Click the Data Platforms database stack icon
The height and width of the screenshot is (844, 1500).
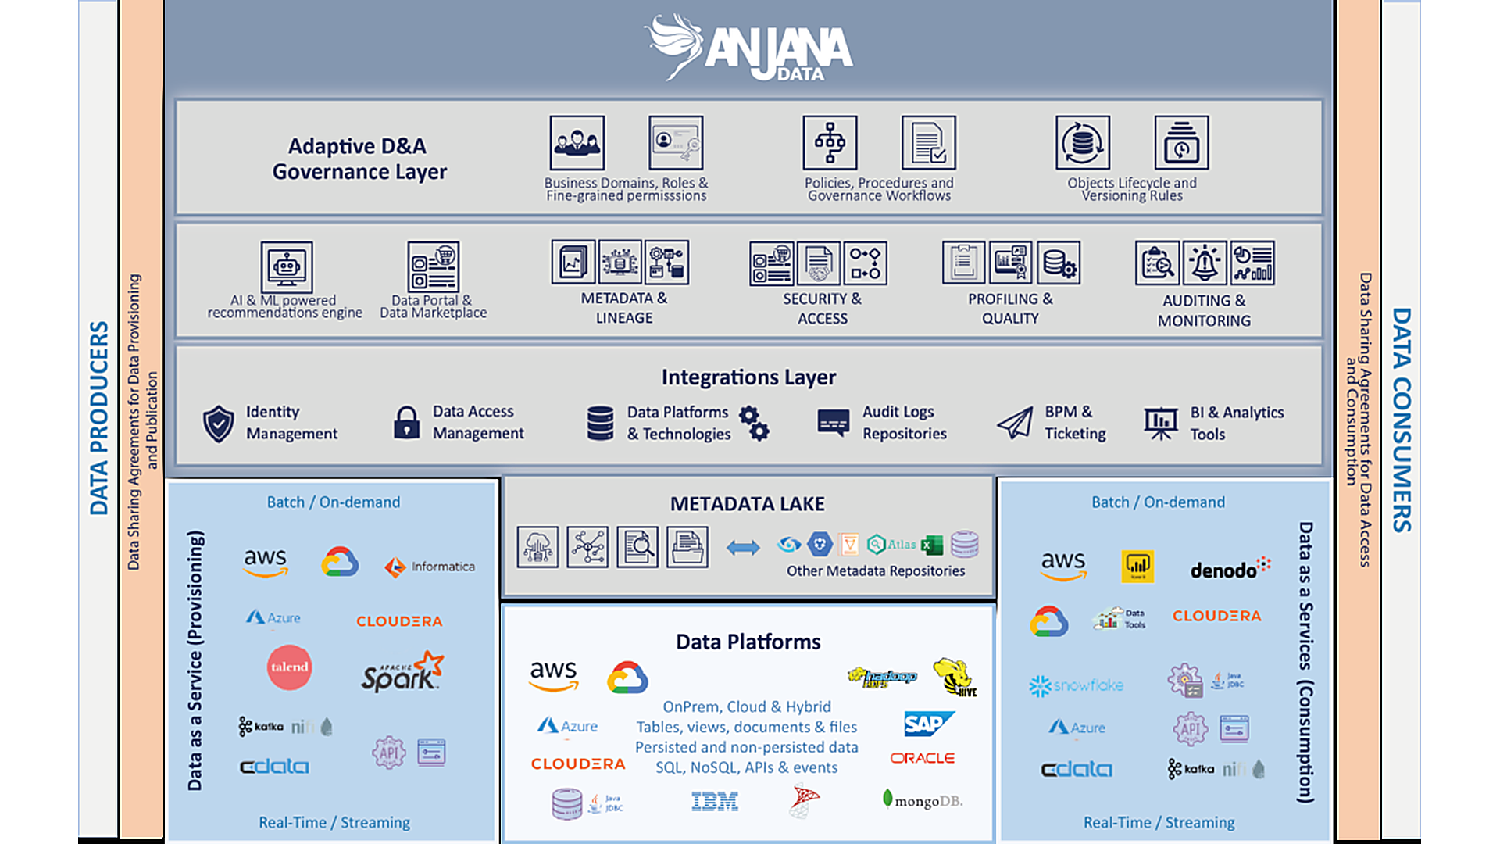(600, 423)
